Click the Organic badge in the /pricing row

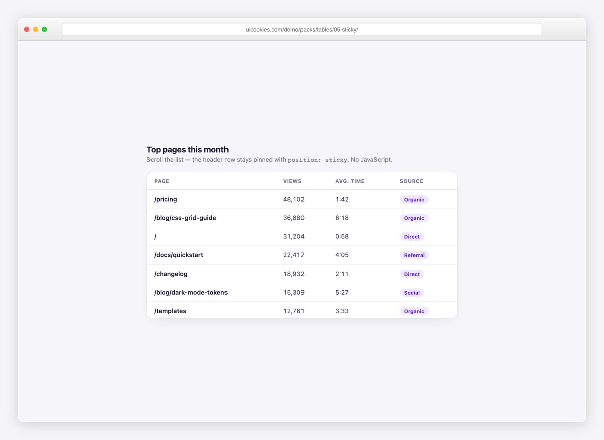[414, 200]
